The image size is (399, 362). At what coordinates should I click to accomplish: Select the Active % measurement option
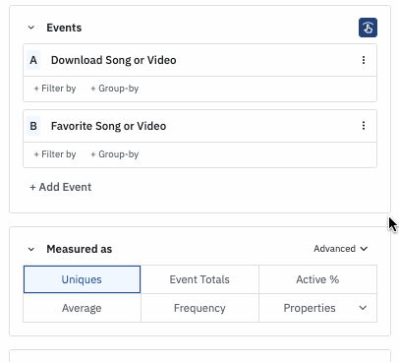pos(317,279)
